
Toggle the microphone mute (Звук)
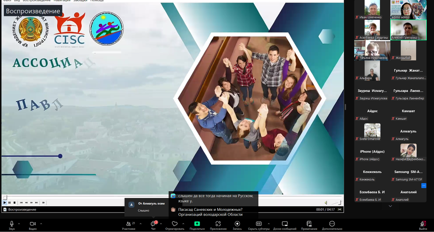(12, 225)
